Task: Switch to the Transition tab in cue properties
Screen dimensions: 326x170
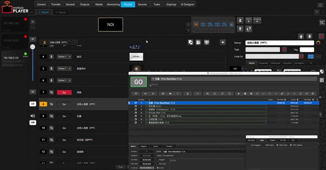Action: tap(287, 63)
